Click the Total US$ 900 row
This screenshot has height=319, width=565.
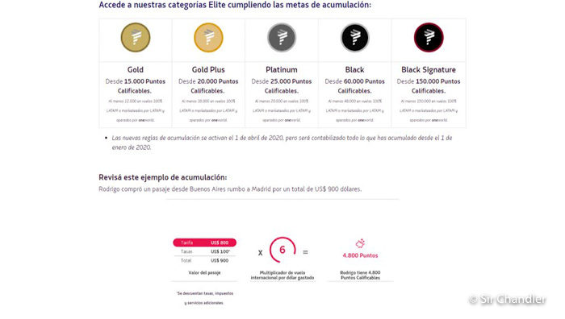205,260
